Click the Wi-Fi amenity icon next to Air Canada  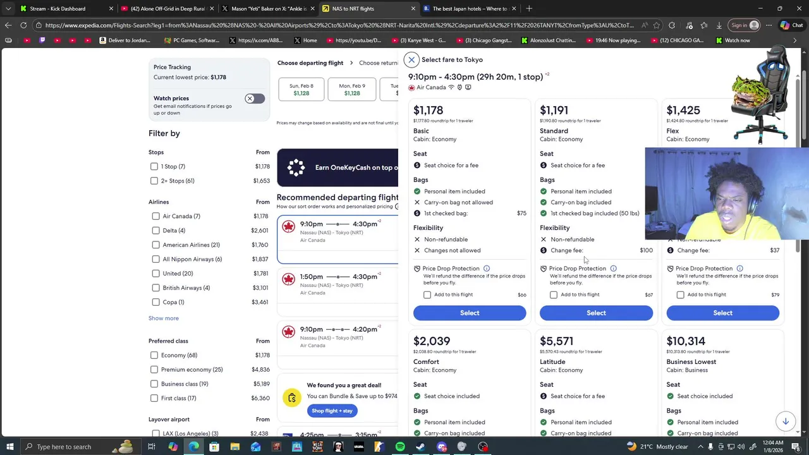[x=451, y=87]
